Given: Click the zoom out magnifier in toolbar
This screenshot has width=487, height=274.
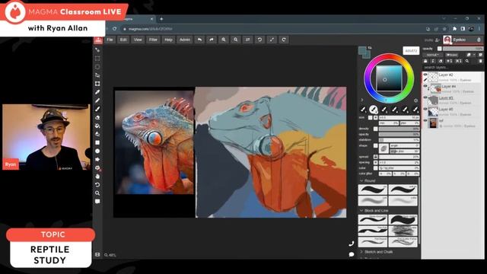Looking at the screenshot, I should pos(236,40).
